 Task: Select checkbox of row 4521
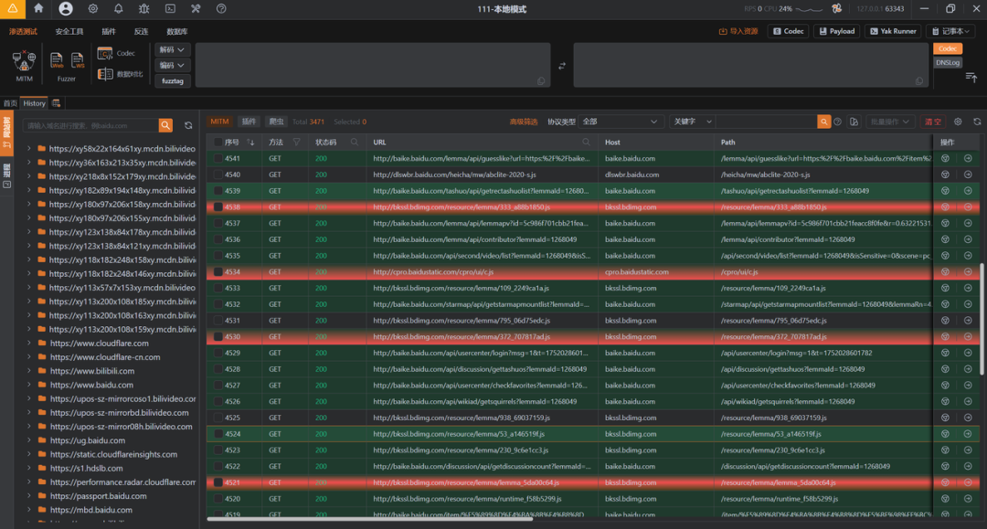[218, 482]
